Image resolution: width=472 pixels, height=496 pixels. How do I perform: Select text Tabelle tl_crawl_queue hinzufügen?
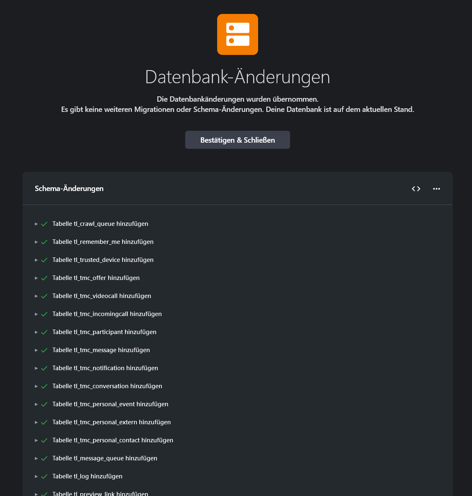(100, 224)
